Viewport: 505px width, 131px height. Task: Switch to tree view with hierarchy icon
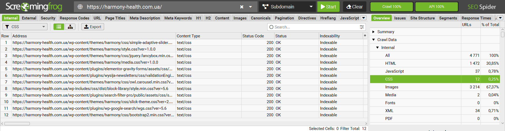(x=70, y=27)
